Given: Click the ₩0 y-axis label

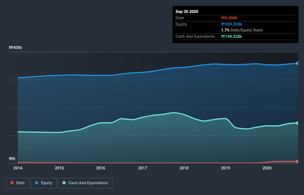Looking at the screenshot, I should click(12, 159).
